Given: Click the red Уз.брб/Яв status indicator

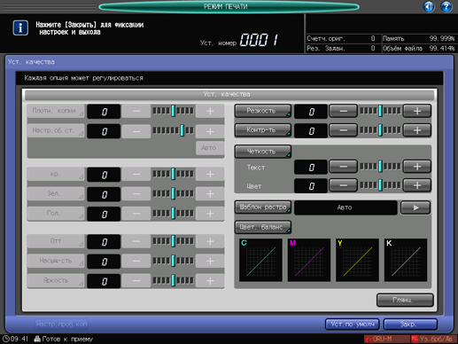Looking at the screenshot, I should (434, 339).
